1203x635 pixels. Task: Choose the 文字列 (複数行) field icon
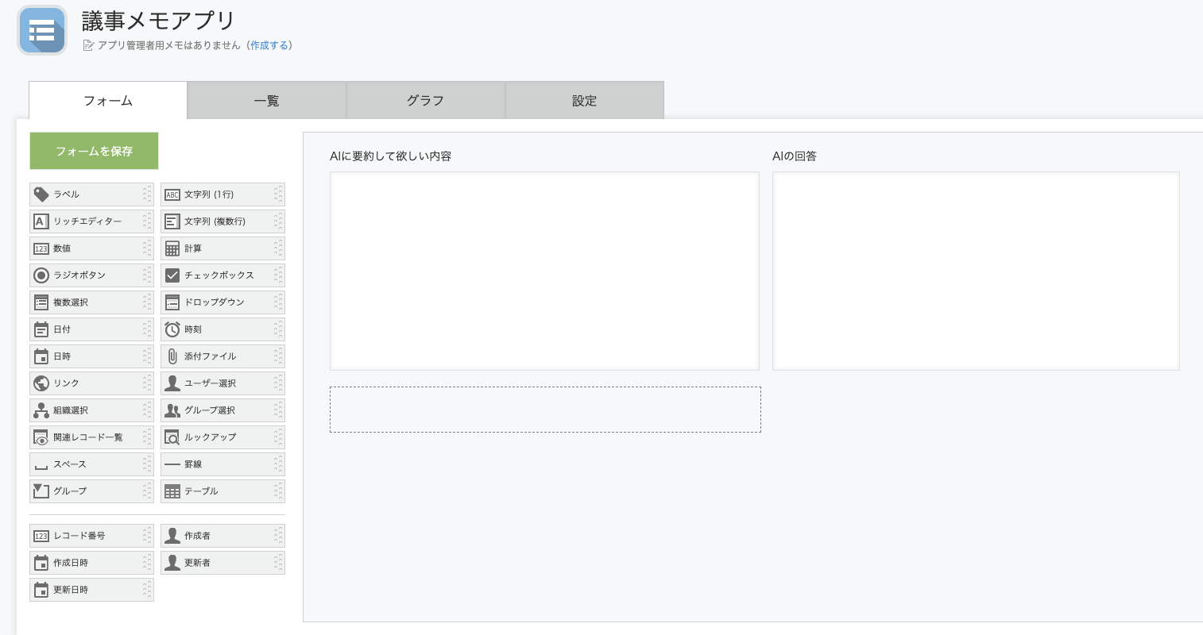coord(172,221)
